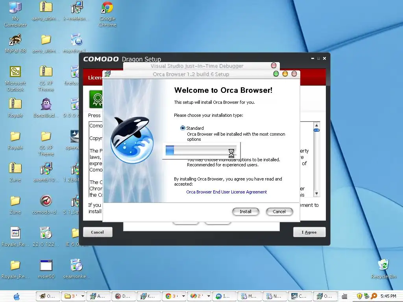Screen dimensions: 403x302
Task: Switch to the first 'O...' raccoon taskbar button
Action: [48, 296]
